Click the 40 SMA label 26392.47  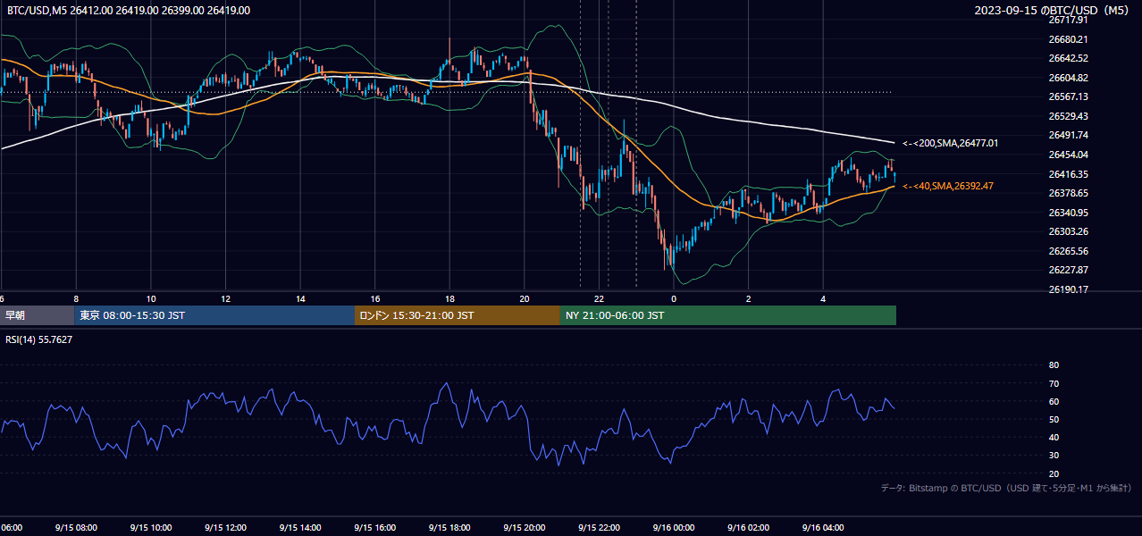click(x=948, y=186)
